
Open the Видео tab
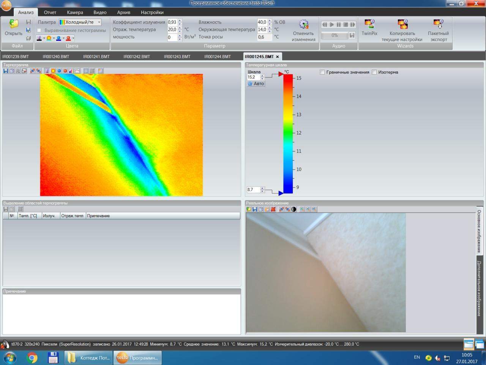[100, 12]
